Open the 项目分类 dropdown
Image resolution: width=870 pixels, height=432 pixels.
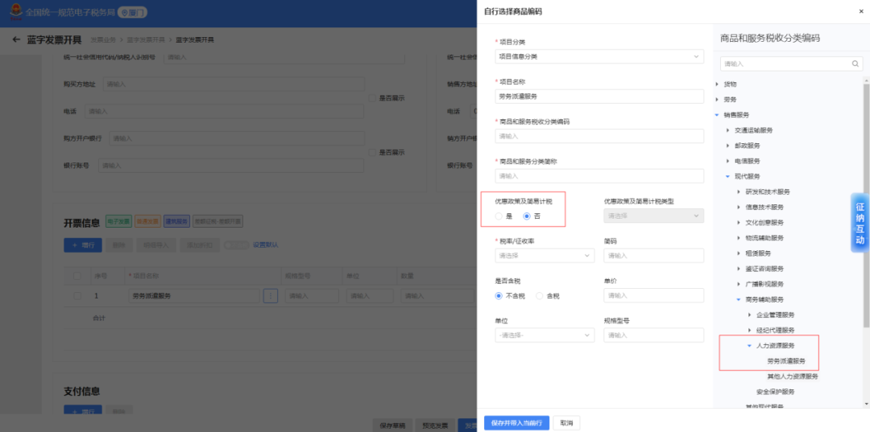click(599, 56)
